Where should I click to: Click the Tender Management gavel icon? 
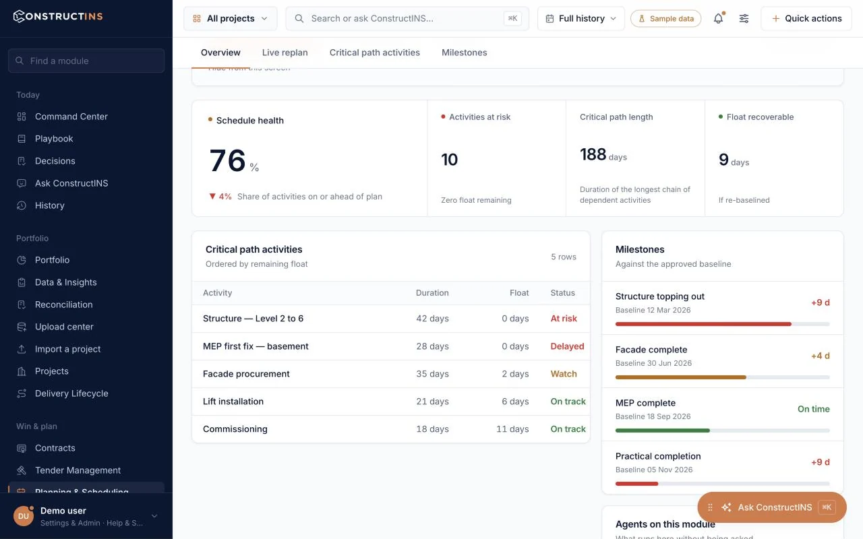pyautogui.click(x=22, y=470)
